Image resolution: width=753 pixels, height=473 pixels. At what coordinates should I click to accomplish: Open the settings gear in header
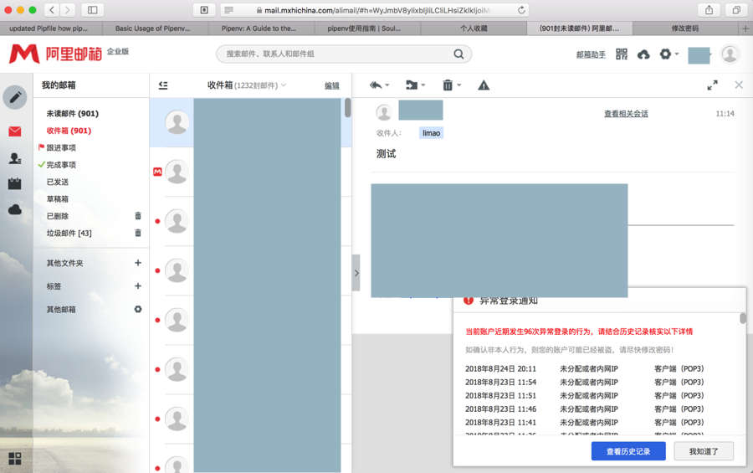pyautogui.click(x=666, y=54)
